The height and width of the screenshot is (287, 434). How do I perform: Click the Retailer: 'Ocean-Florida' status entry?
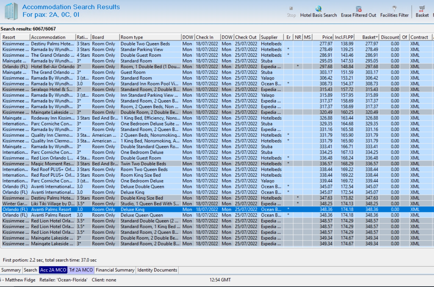pos(63,280)
